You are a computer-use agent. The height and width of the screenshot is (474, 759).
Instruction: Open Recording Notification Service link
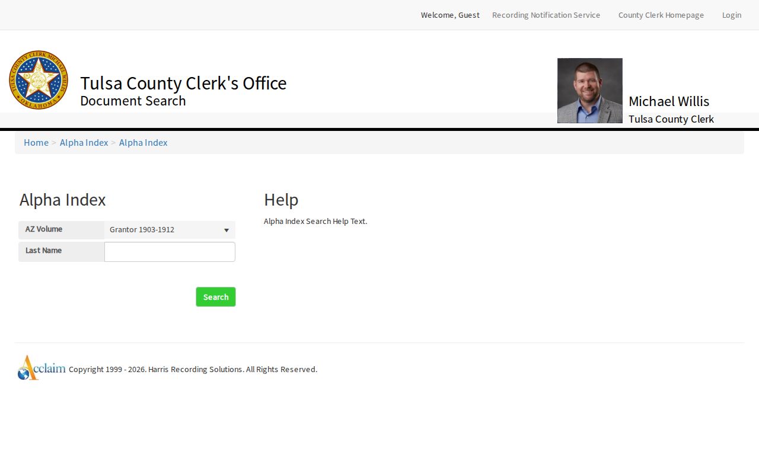click(x=546, y=15)
